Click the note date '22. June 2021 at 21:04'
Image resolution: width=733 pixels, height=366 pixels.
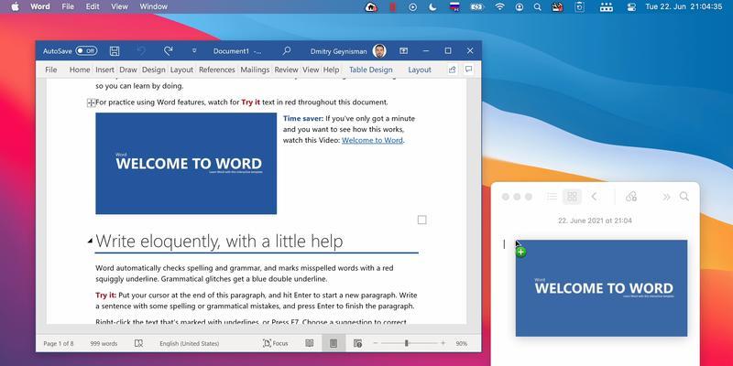[595, 221]
